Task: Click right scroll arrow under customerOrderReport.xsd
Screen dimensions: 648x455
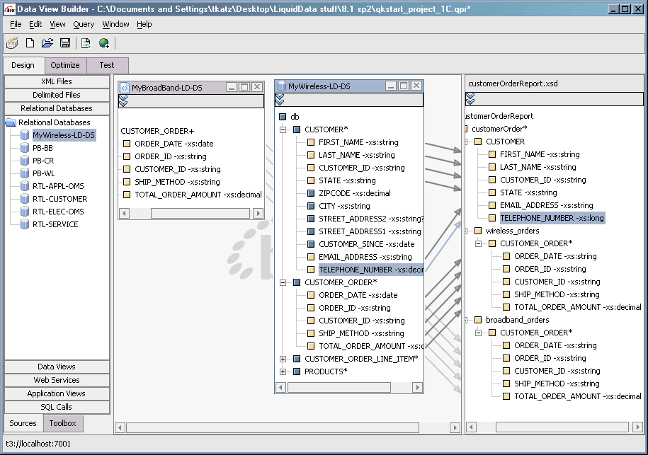Action: 637,427
